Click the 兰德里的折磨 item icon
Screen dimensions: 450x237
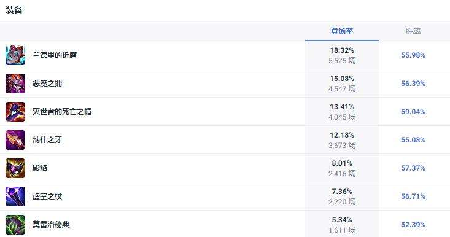point(15,55)
